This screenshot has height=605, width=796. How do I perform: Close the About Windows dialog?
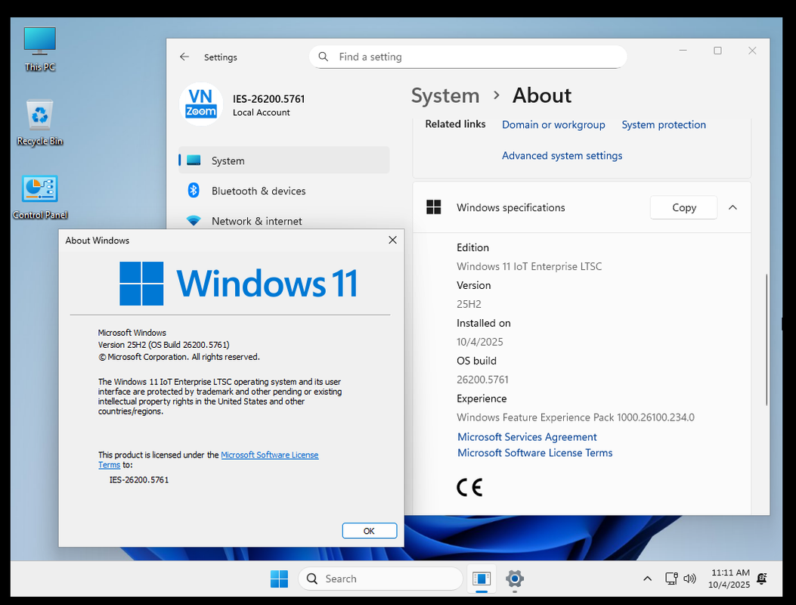[392, 240]
